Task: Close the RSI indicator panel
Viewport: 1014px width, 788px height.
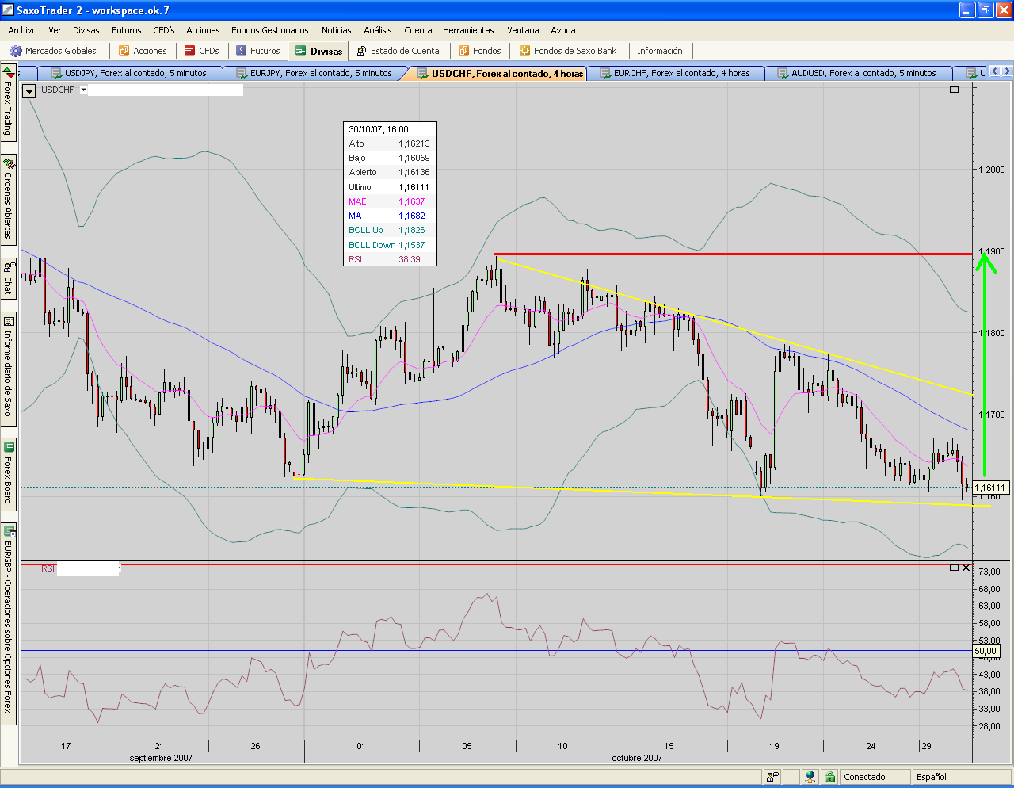Action: pos(966,568)
